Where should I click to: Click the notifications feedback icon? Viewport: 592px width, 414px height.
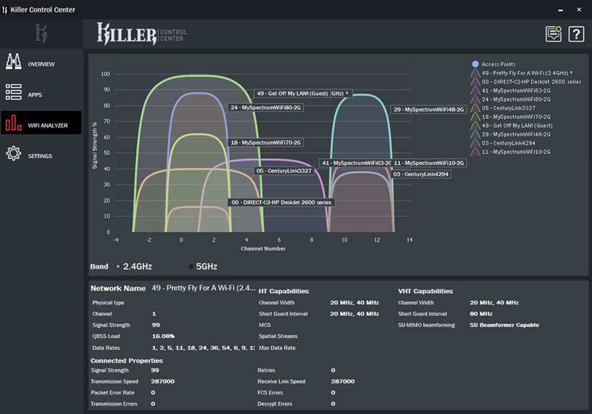point(554,34)
